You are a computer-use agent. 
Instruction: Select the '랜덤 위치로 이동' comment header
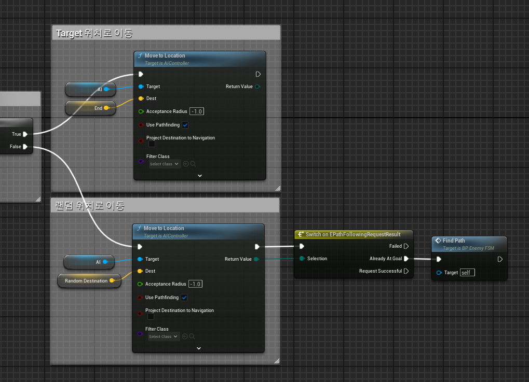(165, 205)
